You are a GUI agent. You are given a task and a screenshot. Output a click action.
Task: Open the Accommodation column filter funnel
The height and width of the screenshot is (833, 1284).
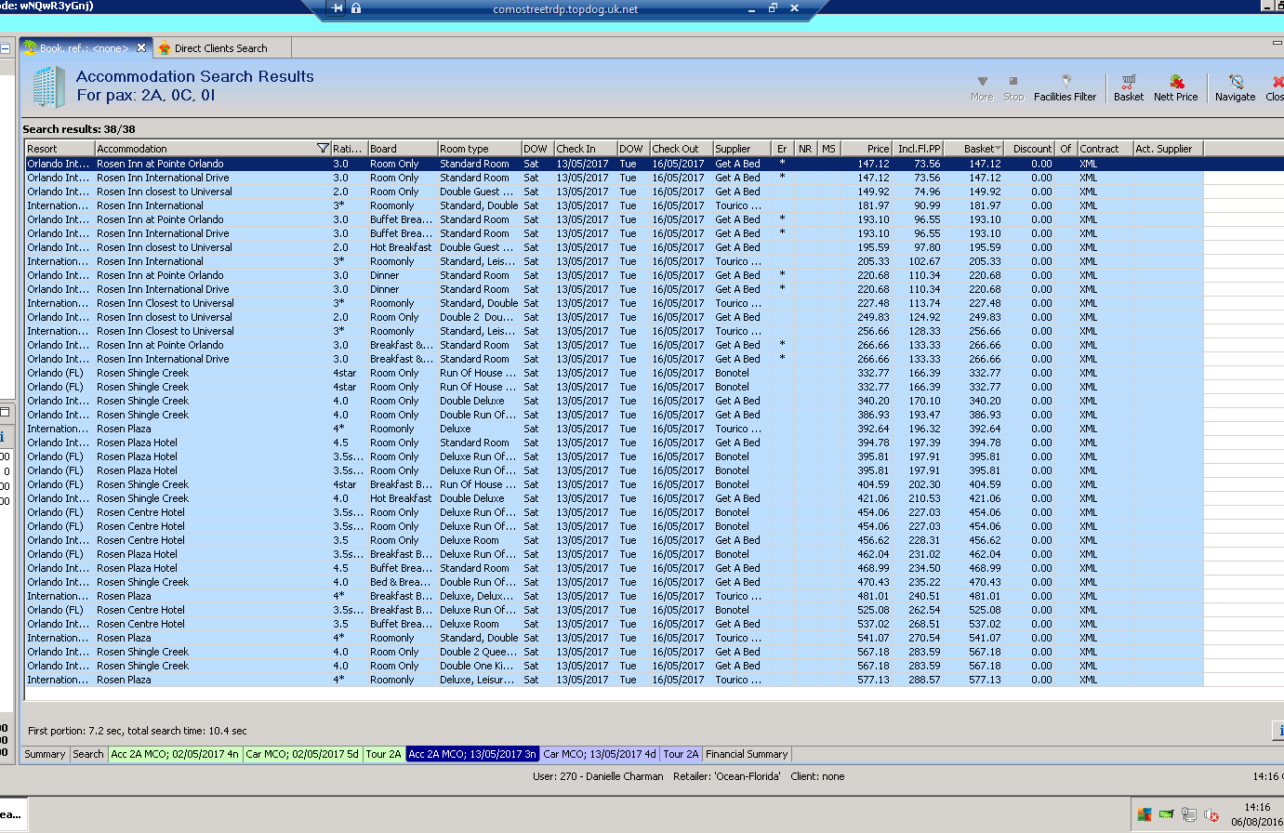pyautogui.click(x=323, y=149)
